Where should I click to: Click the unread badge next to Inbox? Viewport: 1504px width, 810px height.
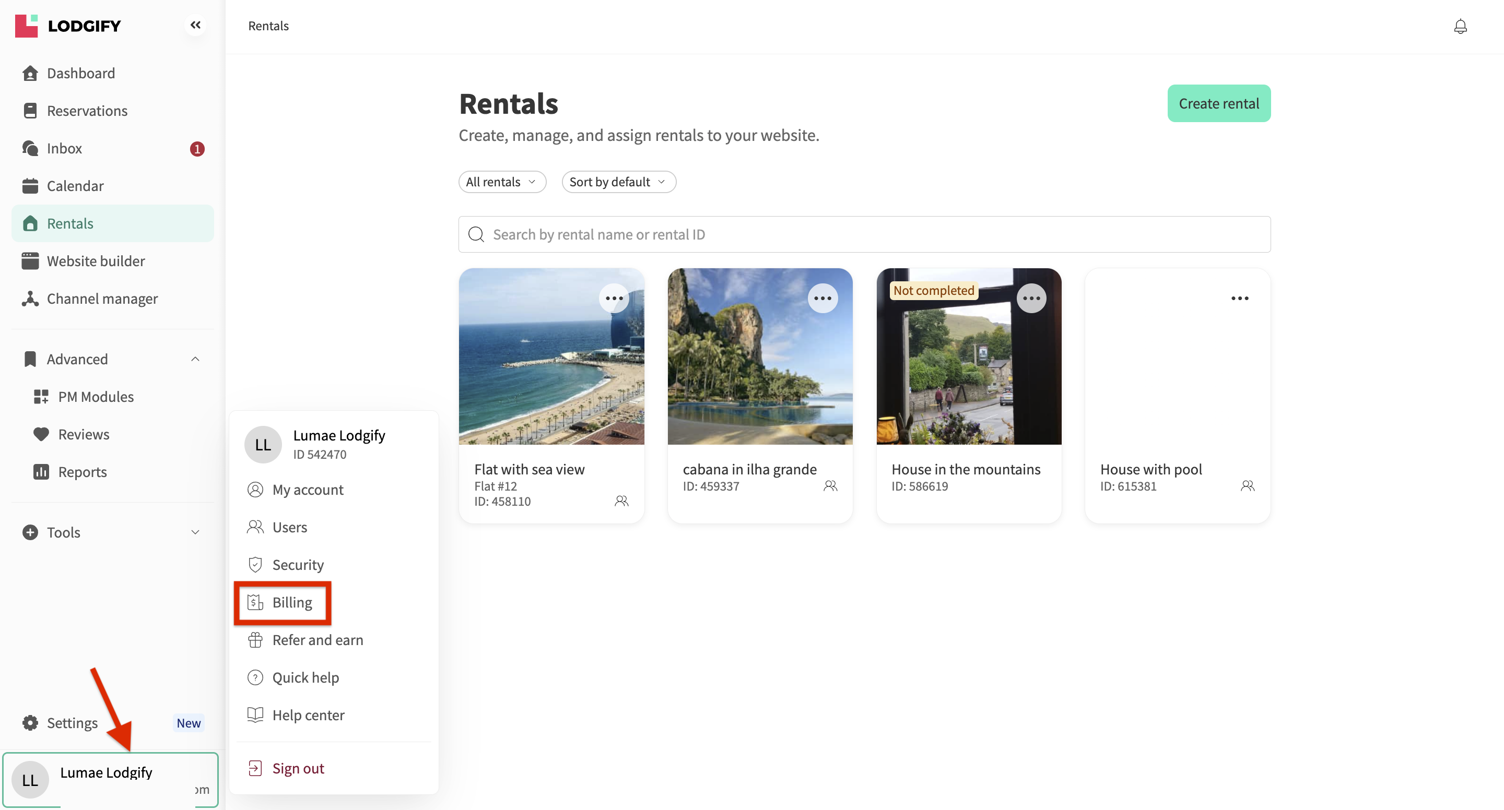tap(197, 149)
